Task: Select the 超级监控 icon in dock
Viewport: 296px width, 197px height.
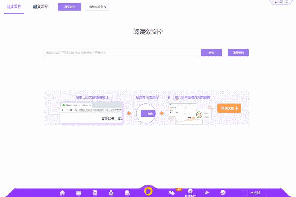Action: 190,192
